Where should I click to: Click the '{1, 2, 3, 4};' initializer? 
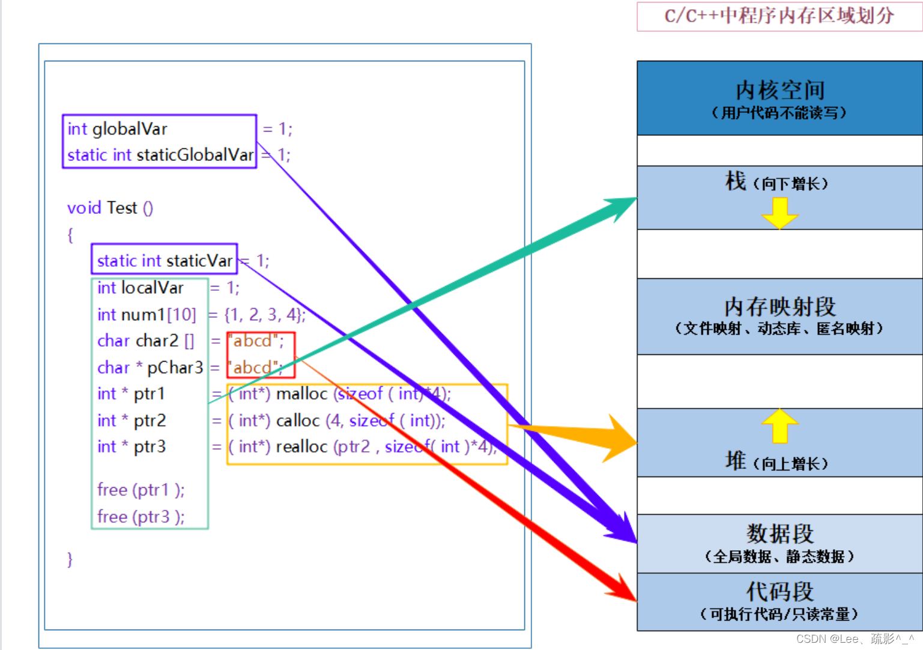coord(265,315)
